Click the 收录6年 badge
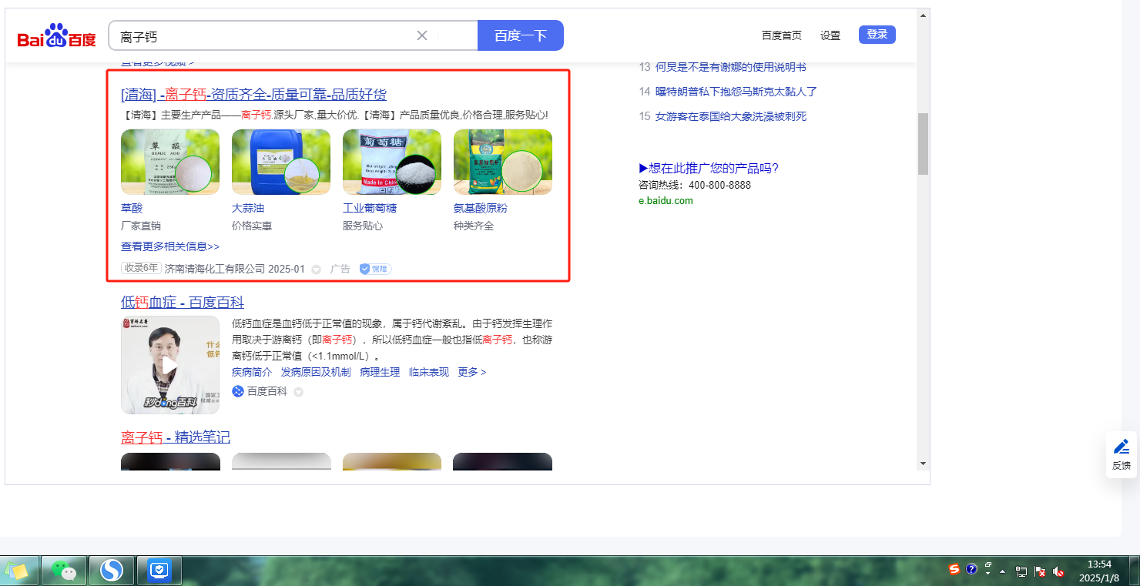 pos(141,268)
